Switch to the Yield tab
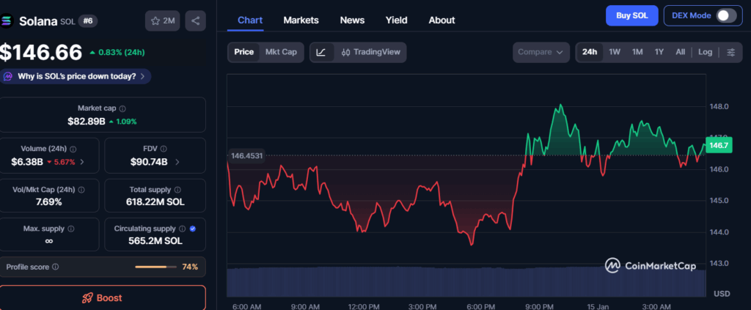 pos(396,20)
